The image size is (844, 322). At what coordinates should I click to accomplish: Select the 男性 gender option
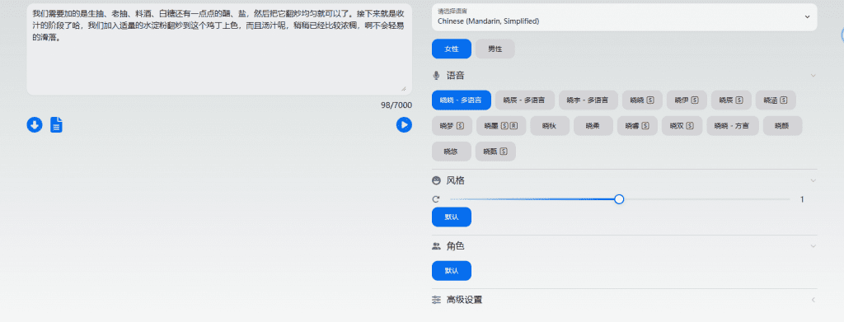click(495, 49)
